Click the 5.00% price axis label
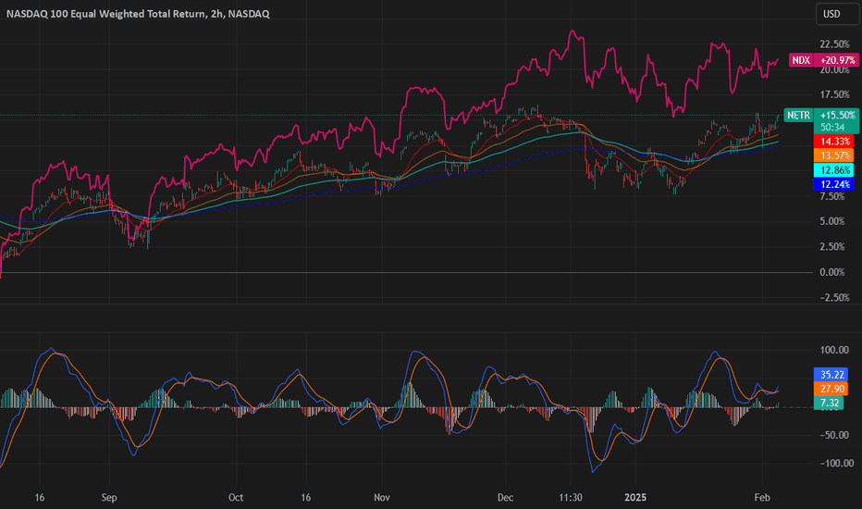 point(832,221)
